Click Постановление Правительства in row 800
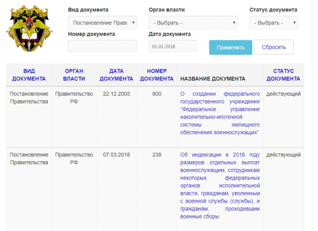 tap(29, 98)
